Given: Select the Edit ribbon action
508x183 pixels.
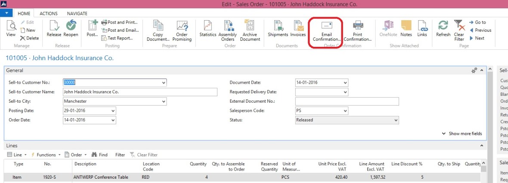Looking at the screenshot, I should [27, 22].
